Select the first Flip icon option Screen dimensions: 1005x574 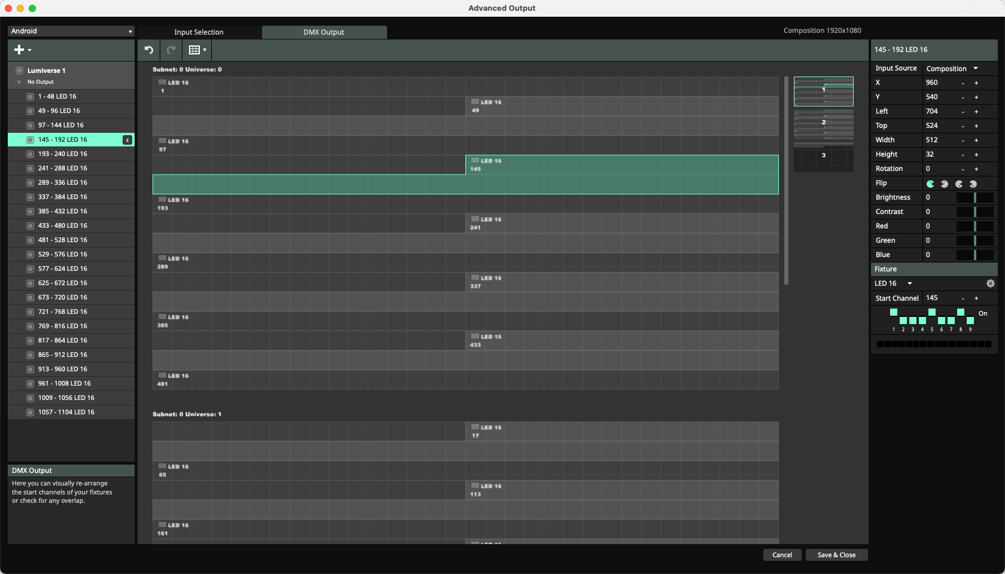(930, 184)
